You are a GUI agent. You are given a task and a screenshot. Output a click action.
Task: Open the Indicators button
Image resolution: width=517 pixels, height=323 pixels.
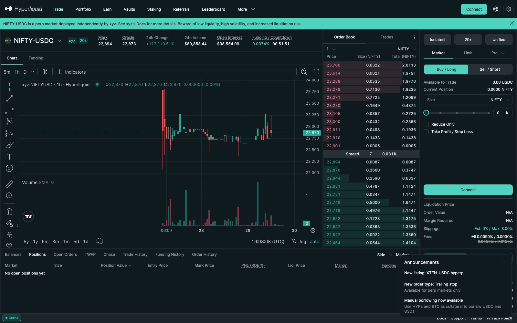pyautogui.click(x=72, y=72)
